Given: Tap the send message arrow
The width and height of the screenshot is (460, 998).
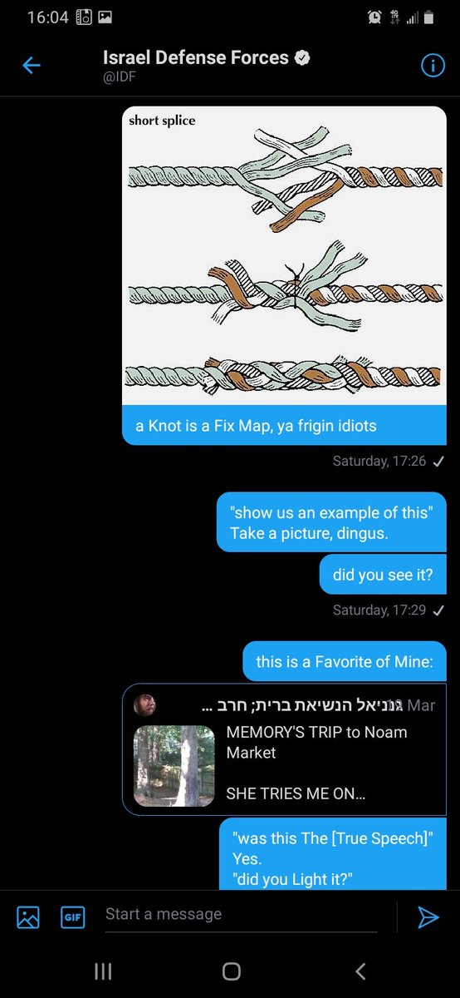Looking at the screenshot, I should click(x=428, y=917).
